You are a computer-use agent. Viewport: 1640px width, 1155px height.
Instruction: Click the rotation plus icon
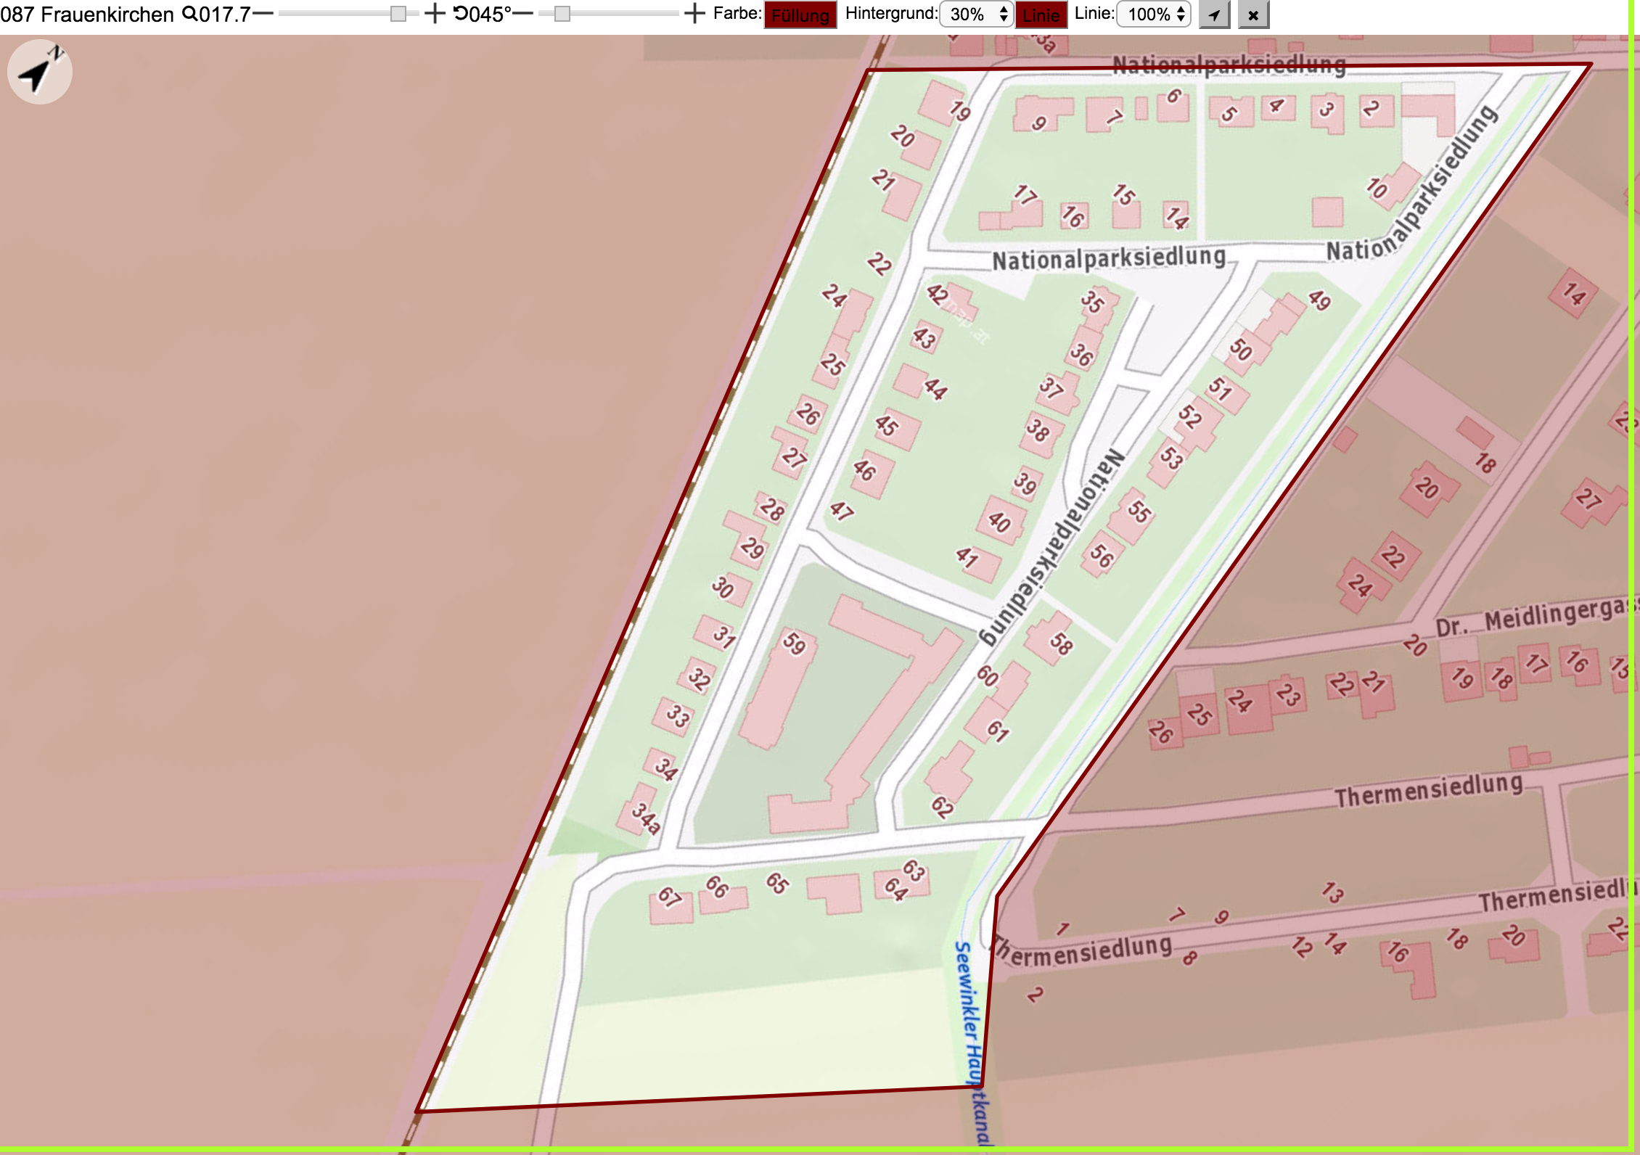694,14
